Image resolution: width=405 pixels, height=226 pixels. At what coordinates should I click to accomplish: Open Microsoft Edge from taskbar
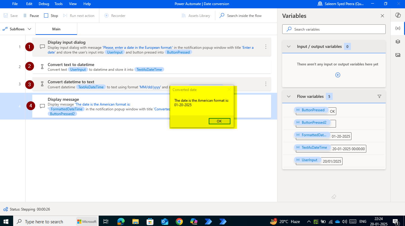(x=121, y=221)
